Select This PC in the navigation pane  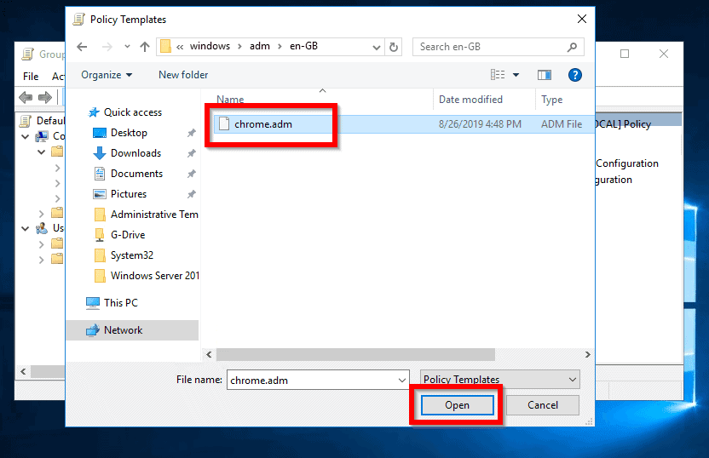tap(121, 302)
